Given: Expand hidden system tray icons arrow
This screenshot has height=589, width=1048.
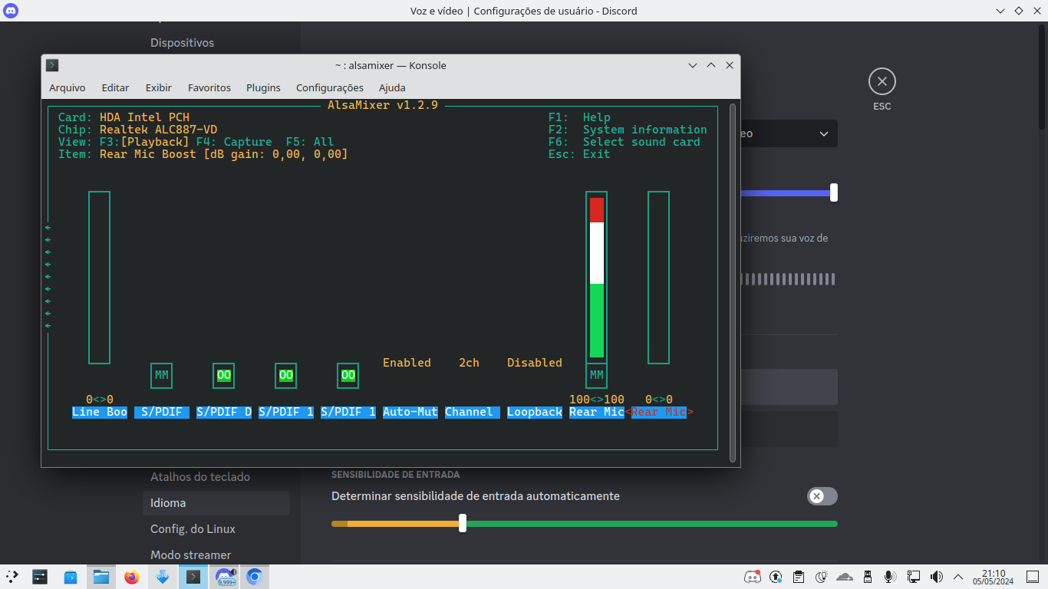Looking at the screenshot, I should click(x=958, y=577).
